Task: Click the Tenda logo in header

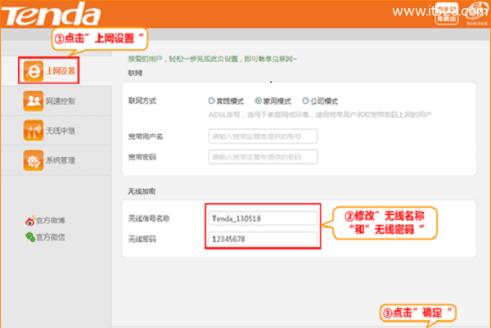Action: pyautogui.click(x=51, y=15)
